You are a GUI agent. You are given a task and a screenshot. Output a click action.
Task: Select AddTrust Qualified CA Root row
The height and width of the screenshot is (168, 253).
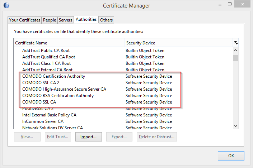click(x=123, y=57)
